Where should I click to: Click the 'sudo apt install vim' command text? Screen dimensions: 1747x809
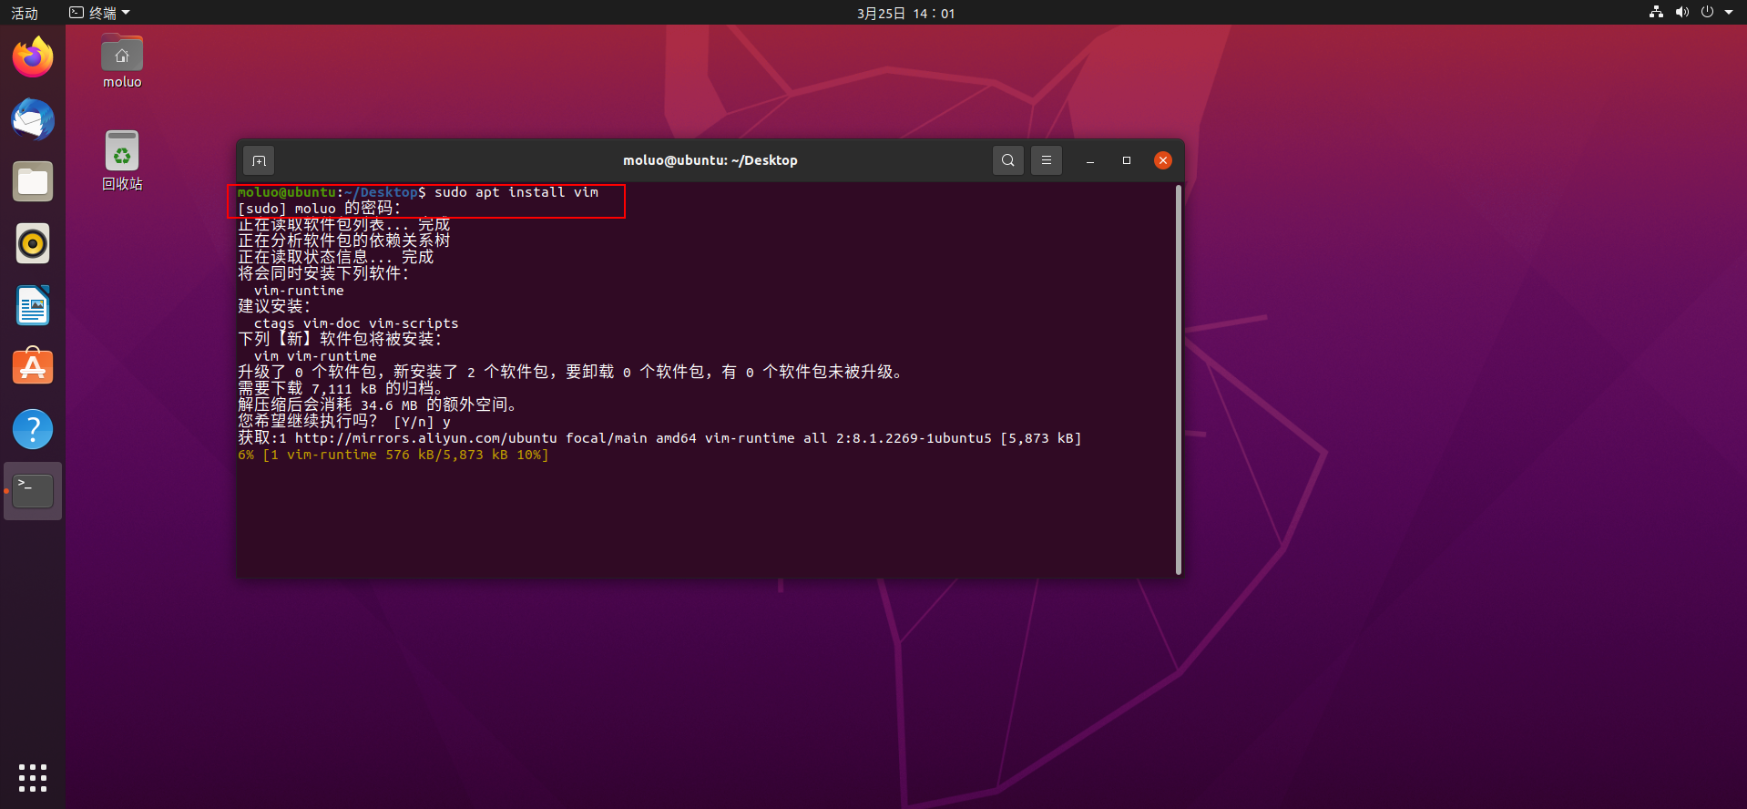click(x=516, y=192)
